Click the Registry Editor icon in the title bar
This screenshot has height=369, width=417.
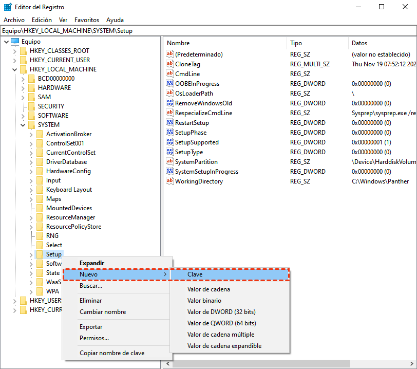(x=7, y=7)
